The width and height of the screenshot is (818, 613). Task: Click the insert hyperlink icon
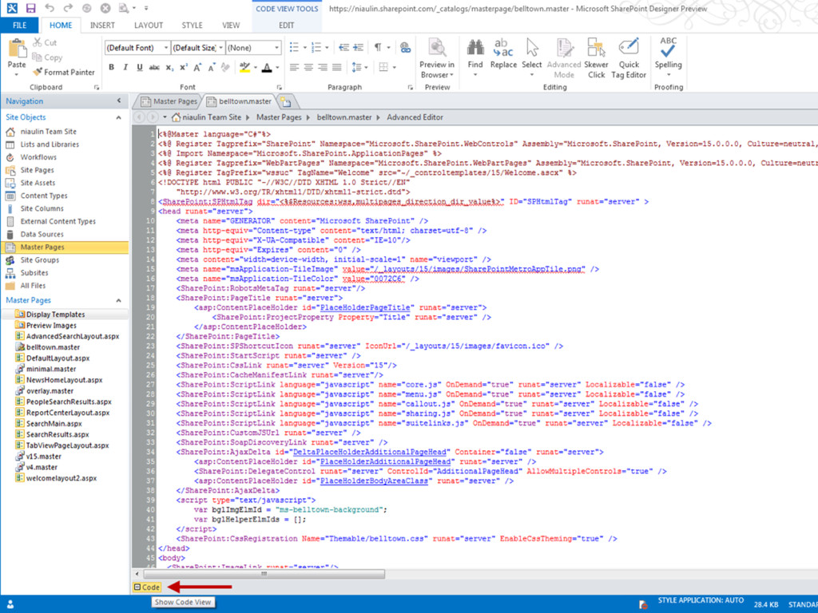[405, 47]
